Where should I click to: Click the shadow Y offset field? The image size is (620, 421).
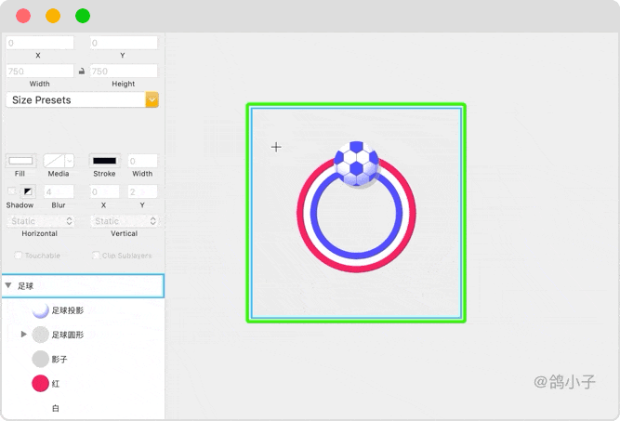coord(142,191)
